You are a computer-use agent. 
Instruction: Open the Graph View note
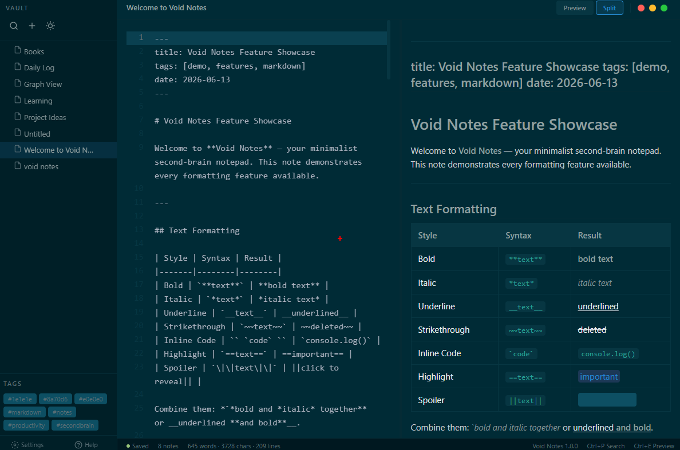(x=58, y=84)
